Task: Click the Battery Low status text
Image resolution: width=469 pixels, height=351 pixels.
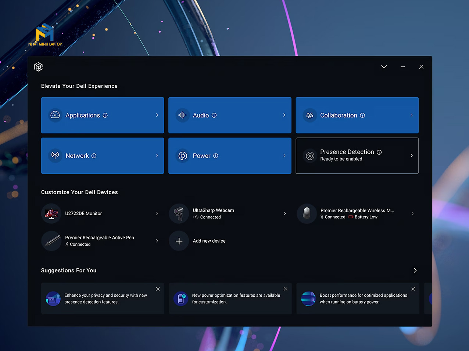Action: [x=366, y=217]
